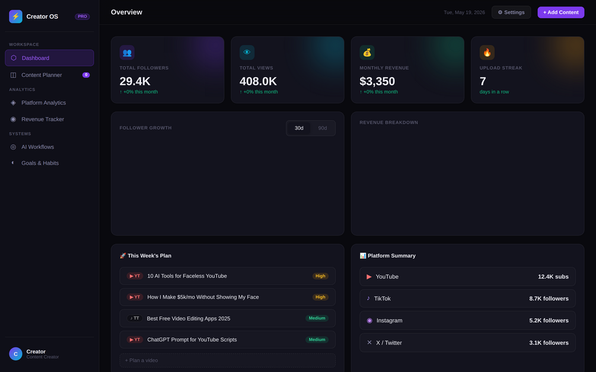Click the YouTube play icon in Platform Summary
This screenshot has height=372, width=596.
click(x=369, y=277)
